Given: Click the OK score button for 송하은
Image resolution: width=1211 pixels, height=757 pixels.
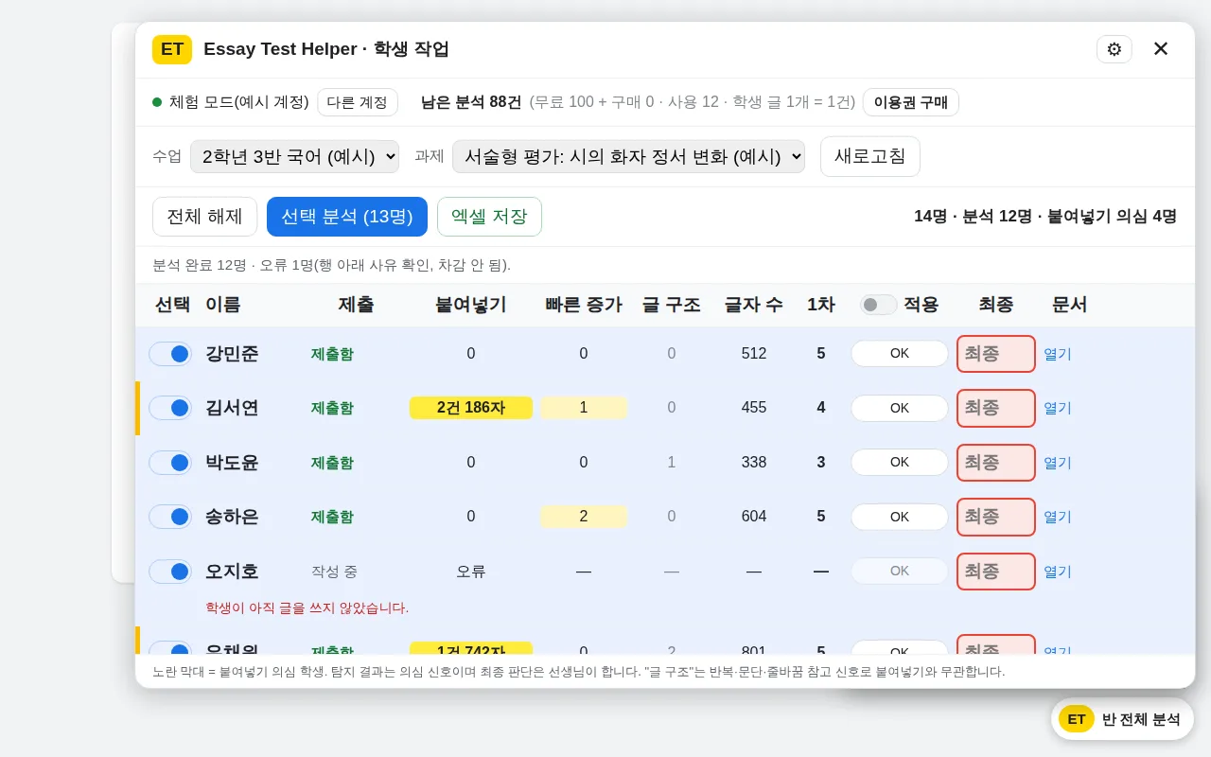Looking at the screenshot, I should point(899,517).
